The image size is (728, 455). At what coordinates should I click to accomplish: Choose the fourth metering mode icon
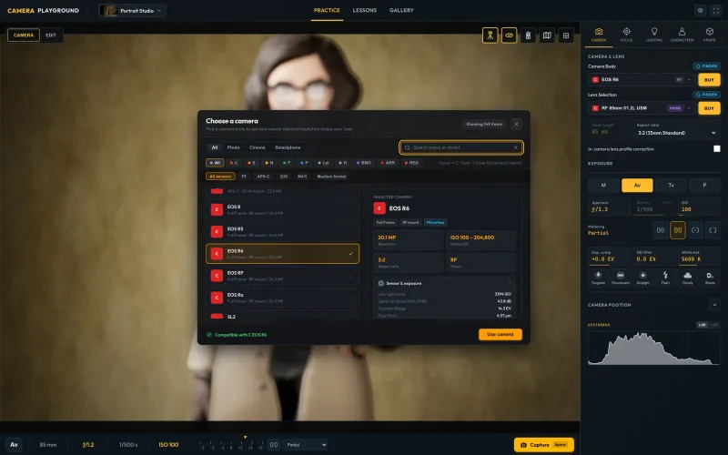(x=713, y=230)
